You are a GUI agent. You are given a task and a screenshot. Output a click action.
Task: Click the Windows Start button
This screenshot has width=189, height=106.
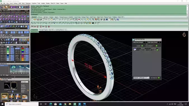2,104
